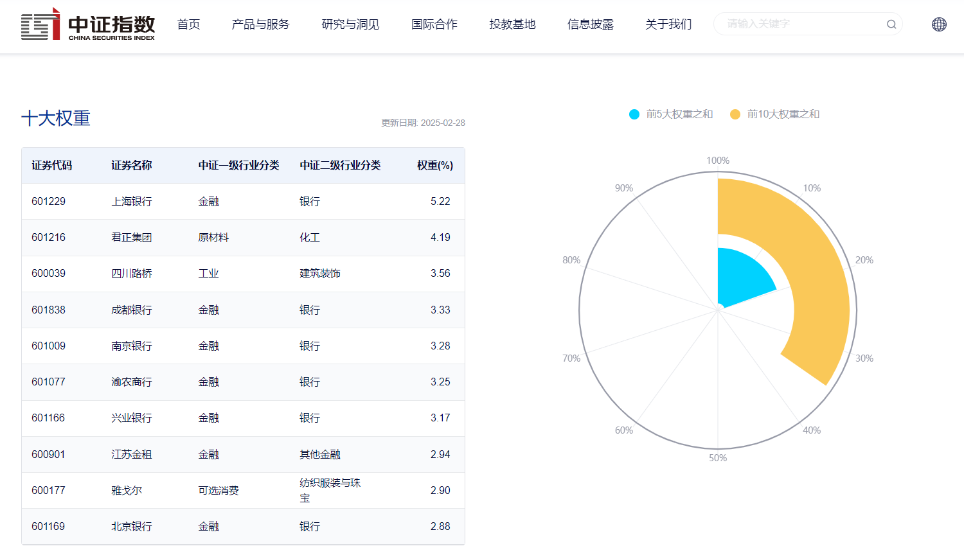Open the 信息披露 menu

(591, 24)
